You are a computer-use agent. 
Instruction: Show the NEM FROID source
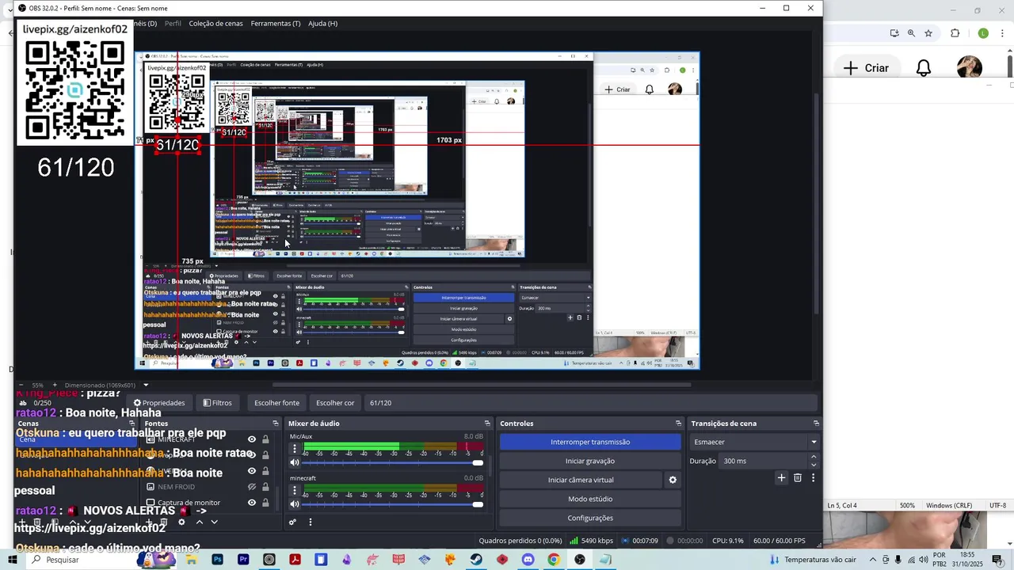tap(252, 487)
